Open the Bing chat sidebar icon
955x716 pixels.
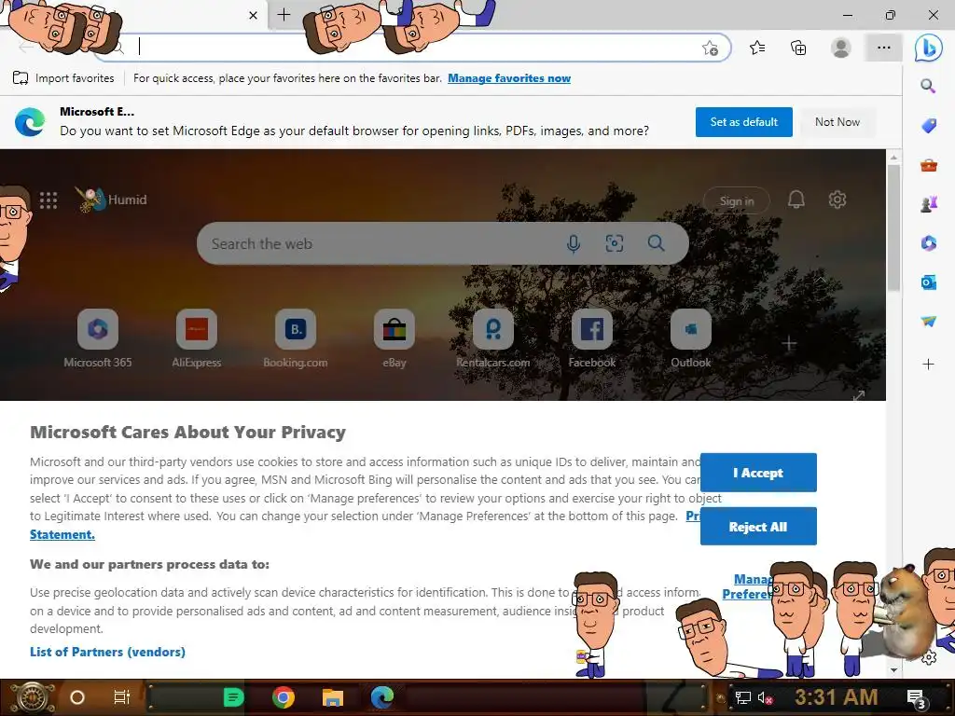pyautogui.click(x=928, y=48)
